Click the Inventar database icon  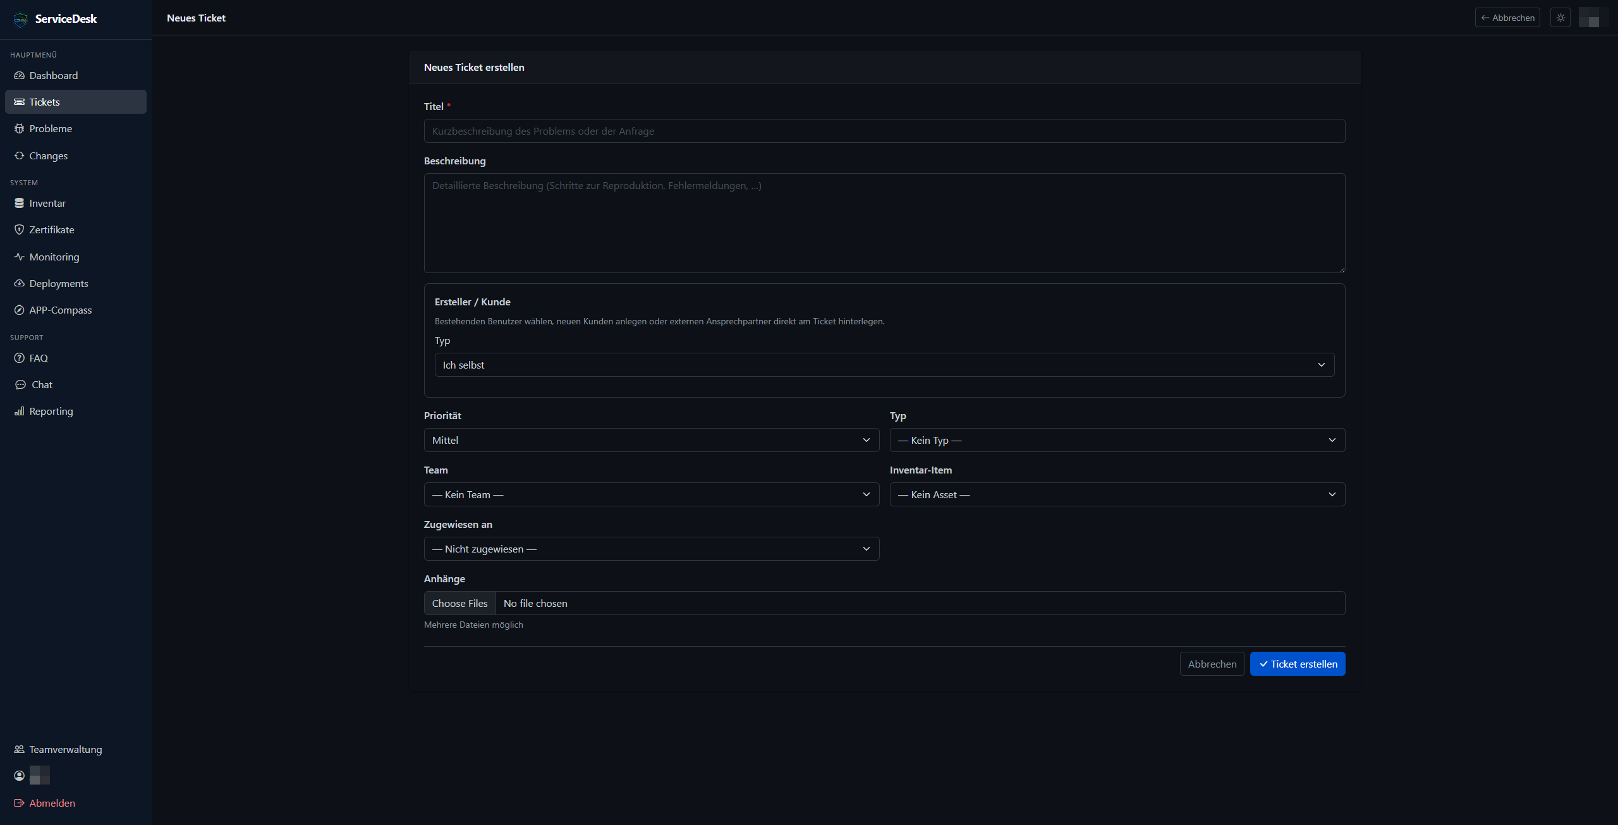[19, 203]
